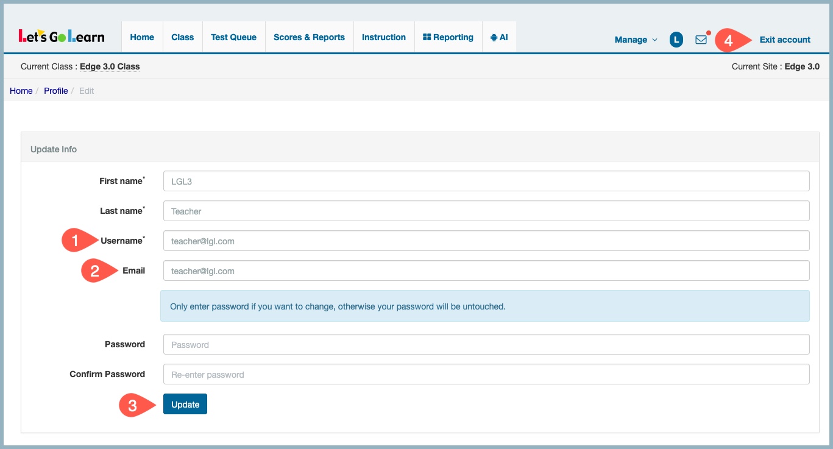Switch to the Class tab
Image resolution: width=833 pixels, height=449 pixels.
point(182,37)
